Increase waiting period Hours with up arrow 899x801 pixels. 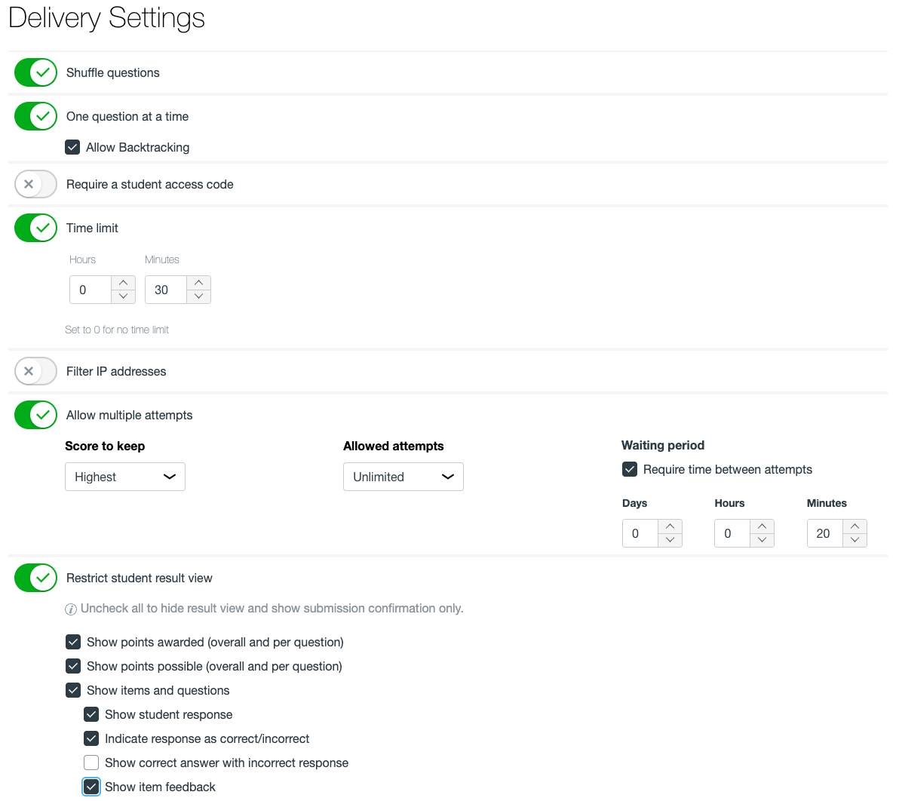coord(762,526)
